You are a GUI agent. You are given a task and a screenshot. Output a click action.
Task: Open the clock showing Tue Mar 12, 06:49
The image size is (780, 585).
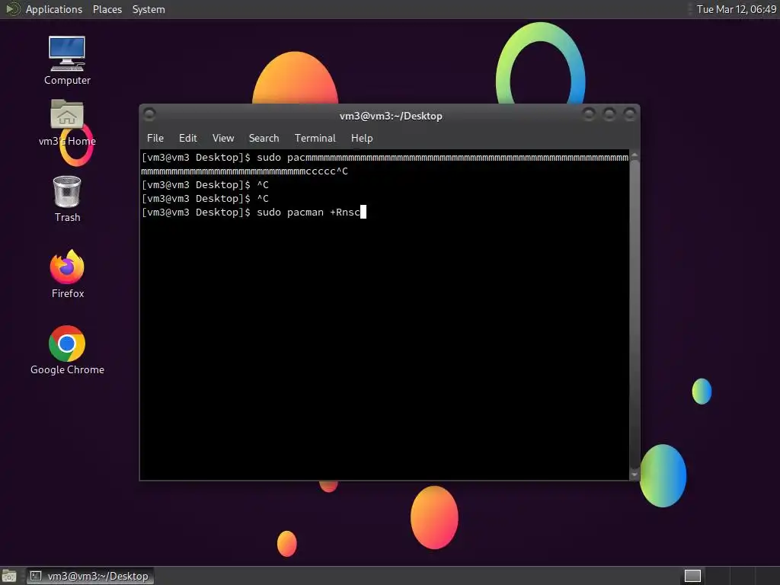coord(737,9)
